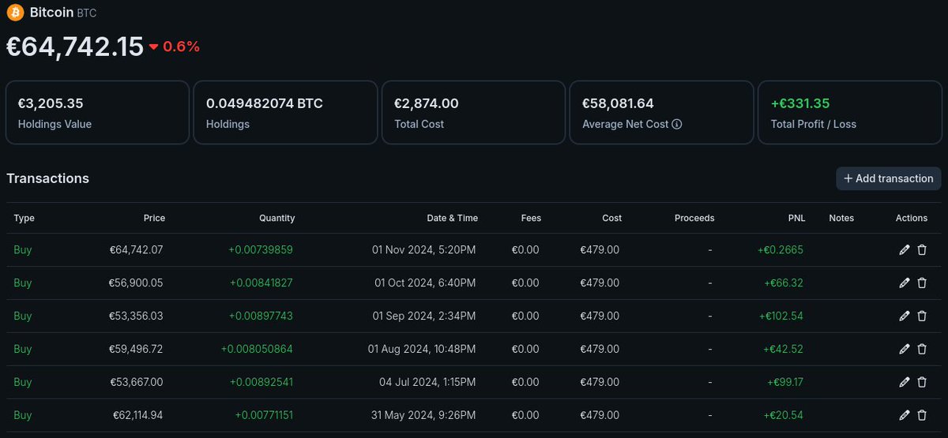Click the PNL value +€102.54

(781, 316)
